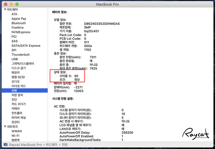Select USB in the sidebar
This screenshot has width=215, height=149.
click(15, 59)
